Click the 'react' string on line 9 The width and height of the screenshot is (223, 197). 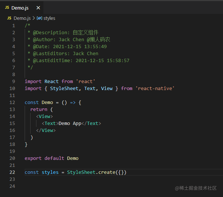click(x=85, y=82)
